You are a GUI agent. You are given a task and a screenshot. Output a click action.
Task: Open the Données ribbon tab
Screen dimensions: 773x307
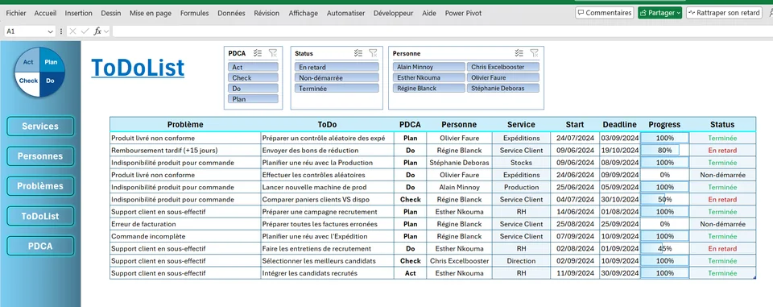pos(231,14)
